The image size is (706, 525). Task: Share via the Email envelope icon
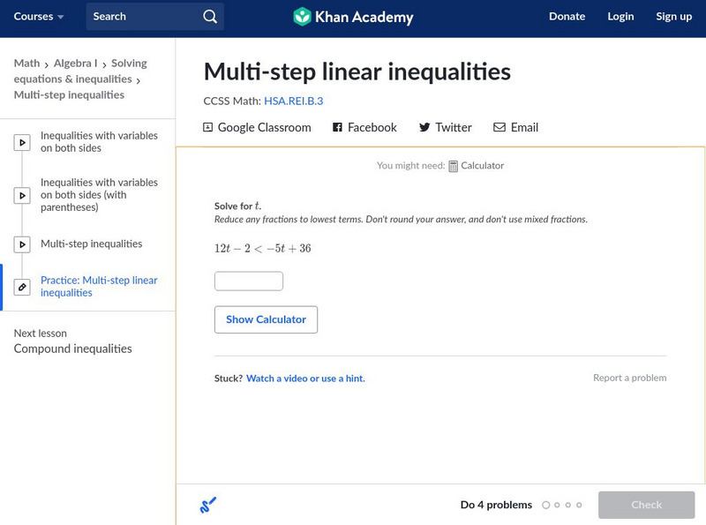tap(499, 127)
